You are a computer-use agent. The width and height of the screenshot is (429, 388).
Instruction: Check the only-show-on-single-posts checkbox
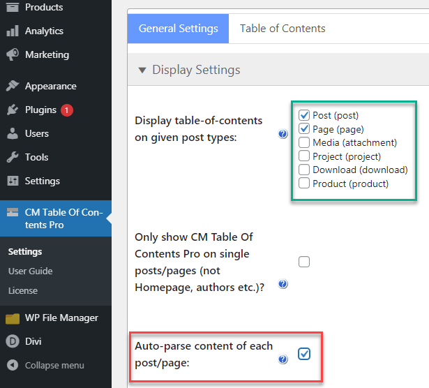tap(304, 262)
